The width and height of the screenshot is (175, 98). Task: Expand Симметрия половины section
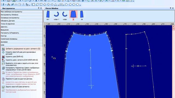pos(22,39)
